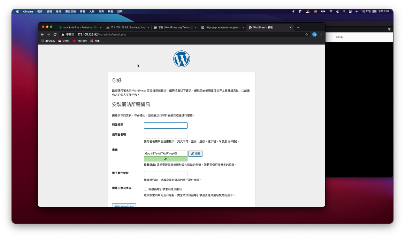Click translate icon in the background window
Viewport: 405px width, 238px height.
[390, 29]
